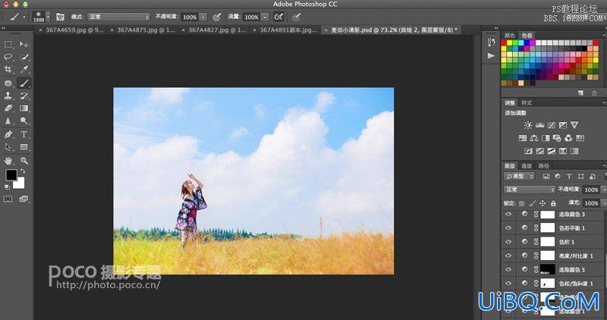This screenshot has height=320, width=607.
Task: Select the Brush tool in the toolbox
Action: [x=24, y=83]
